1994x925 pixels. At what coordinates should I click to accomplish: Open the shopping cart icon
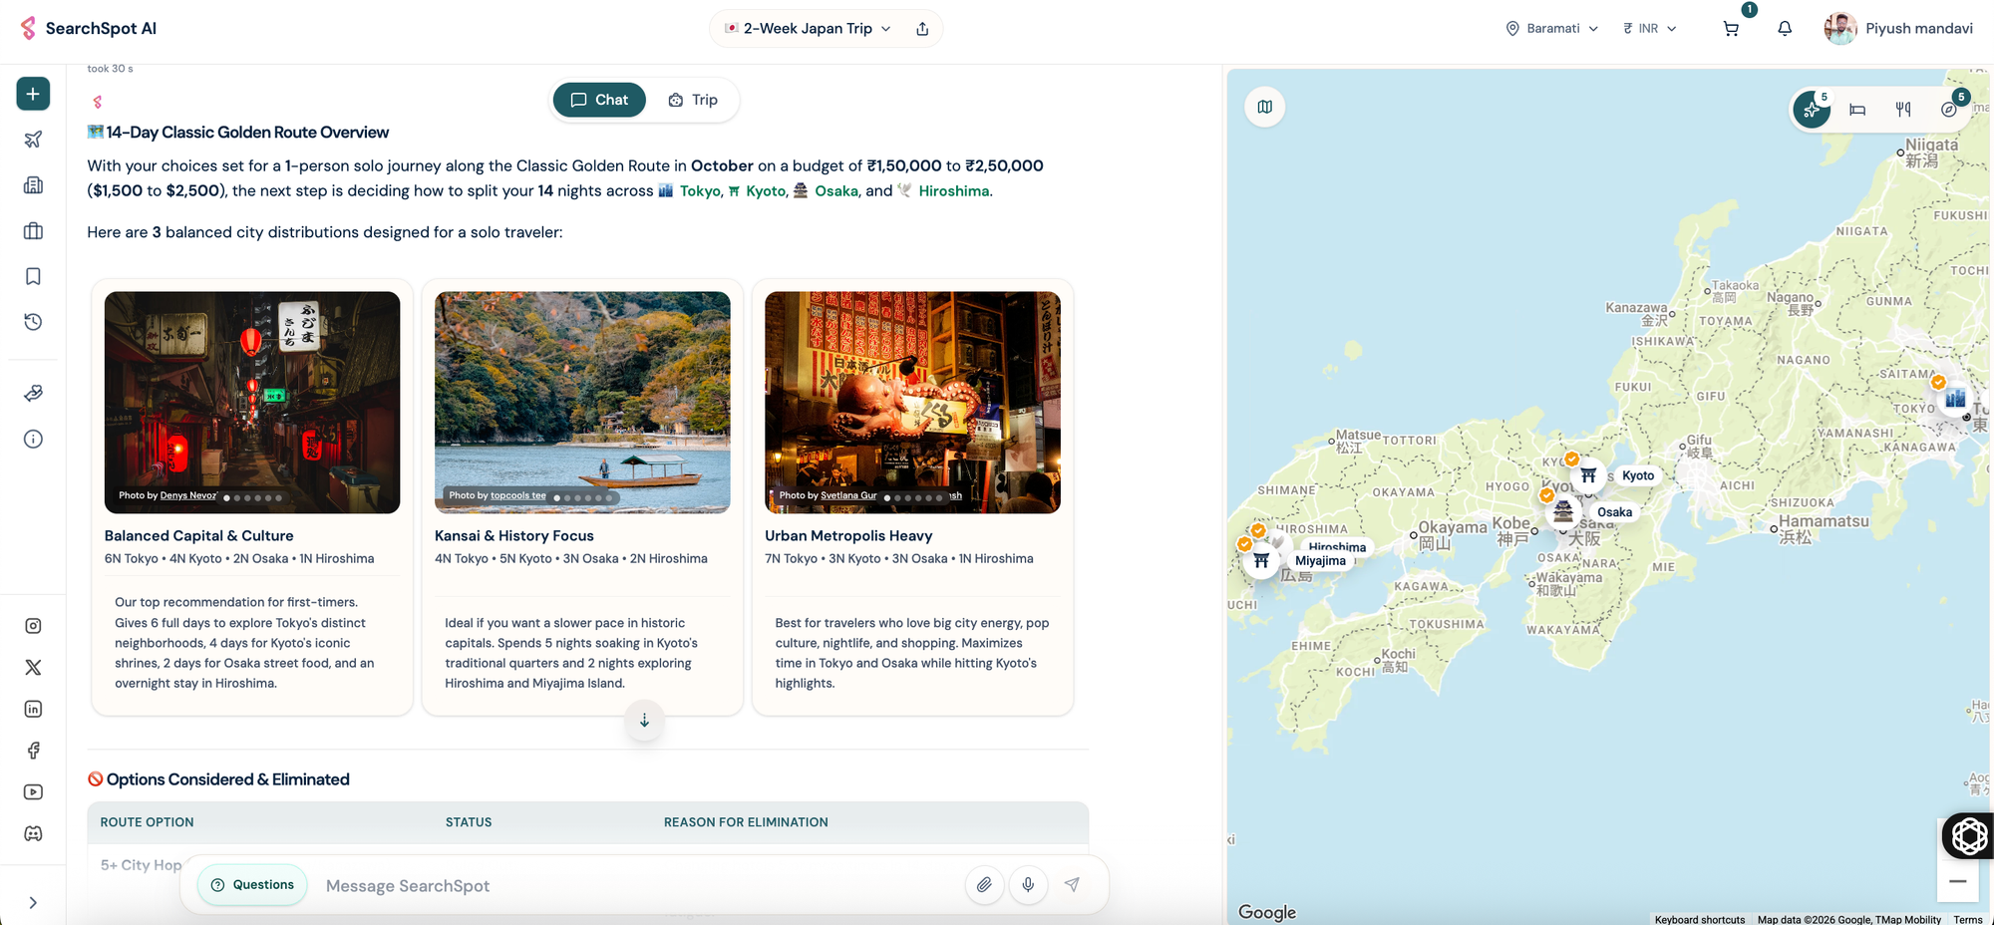point(1731,29)
